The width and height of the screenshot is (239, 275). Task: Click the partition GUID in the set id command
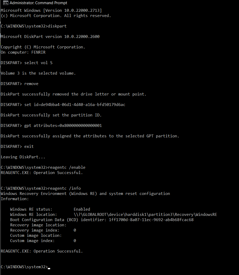pyautogui.click(x=83, y=105)
